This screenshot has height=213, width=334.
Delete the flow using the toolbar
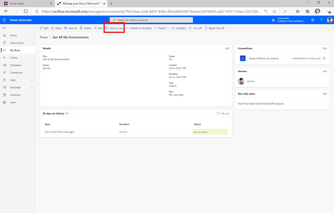tap(86, 28)
